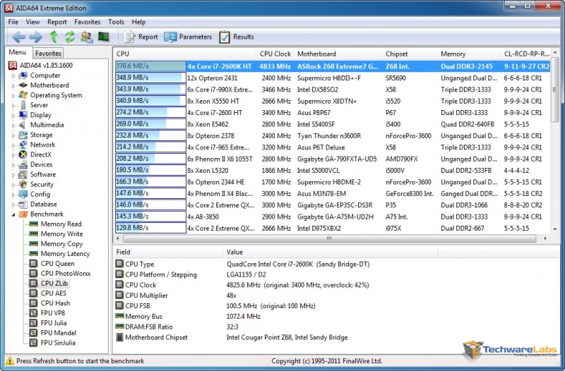
Task: Select the Memory Latency benchmark icon
Action: [x=33, y=254]
